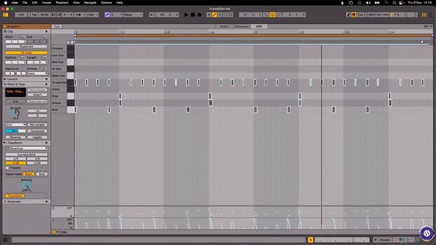The height and width of the screenshot is (245, 436).
Task: Click the MIDI map mode button
Action: coord(371,15)
